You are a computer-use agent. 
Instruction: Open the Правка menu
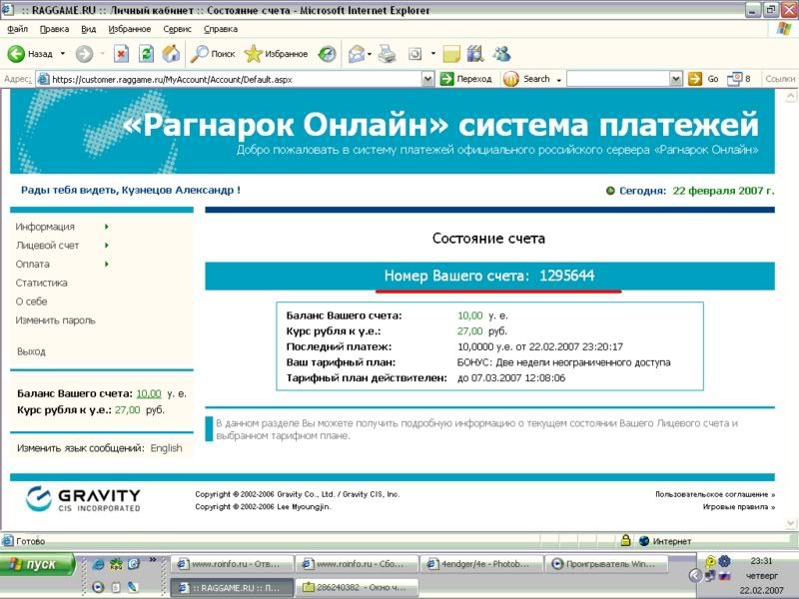pos(54,29)
